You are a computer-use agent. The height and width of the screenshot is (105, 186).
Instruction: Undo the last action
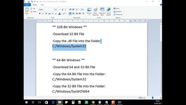32,1
